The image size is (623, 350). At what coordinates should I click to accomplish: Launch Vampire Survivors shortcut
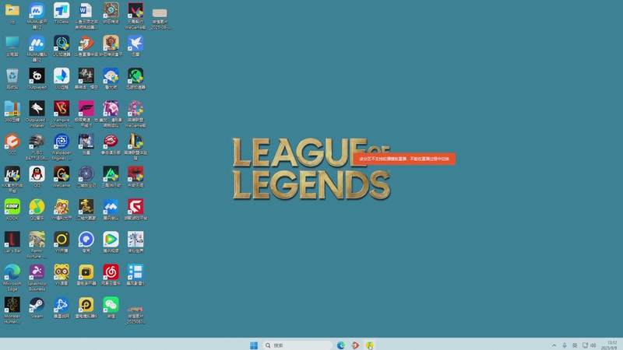click(62, 114)
